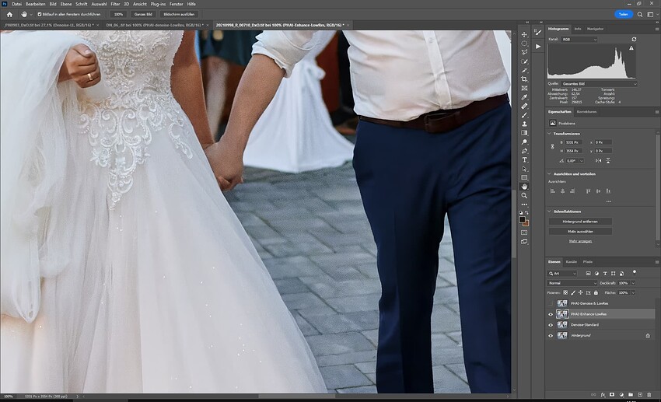
Task: Select the Hintergrund layer thumbnail
Action: 562,335
